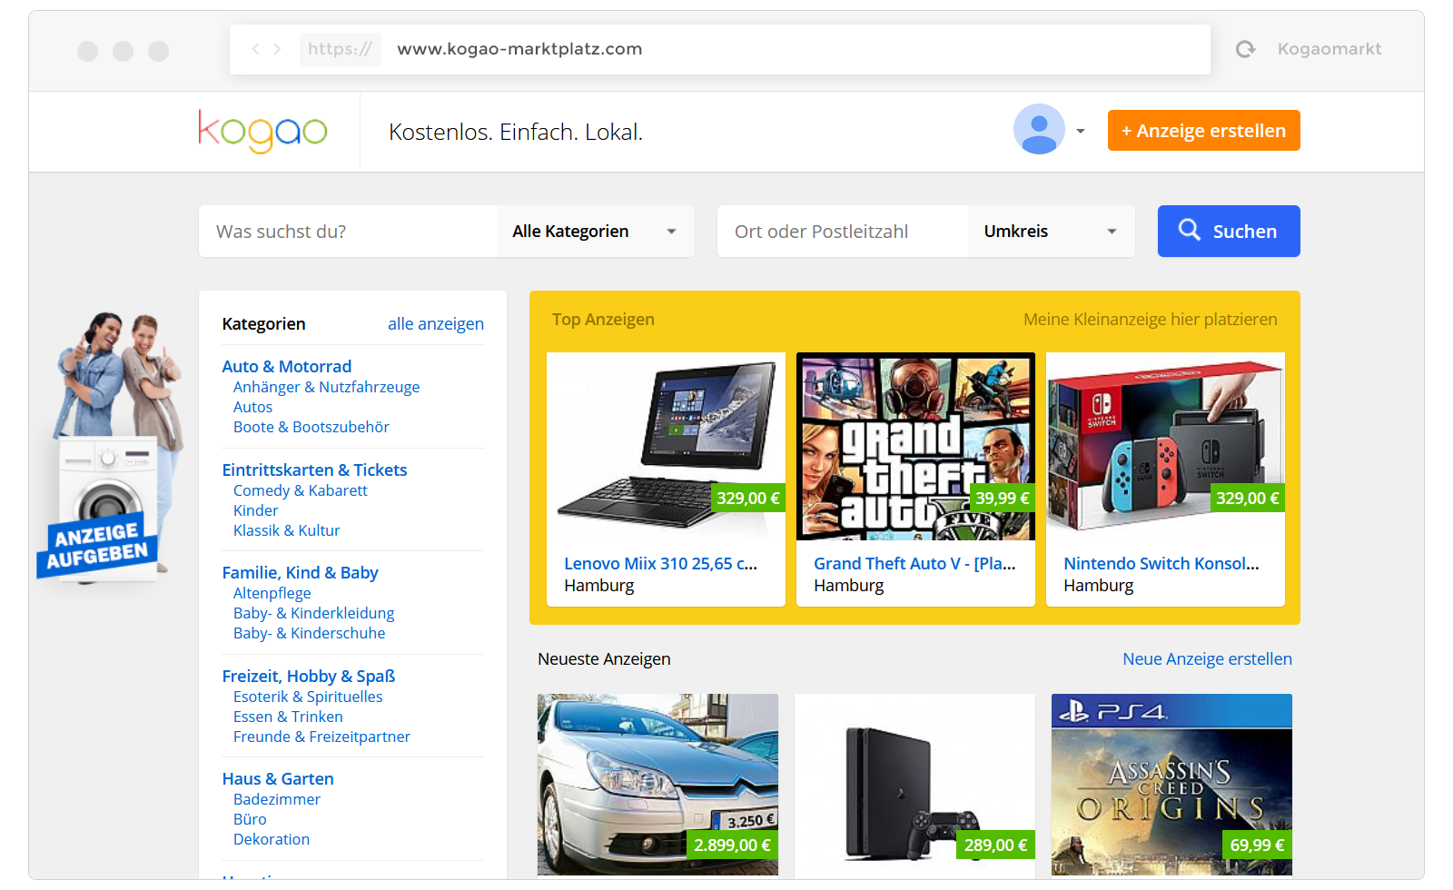
Task: Select Baby- & Kinderkleidung subcategory
Action: 314,613
